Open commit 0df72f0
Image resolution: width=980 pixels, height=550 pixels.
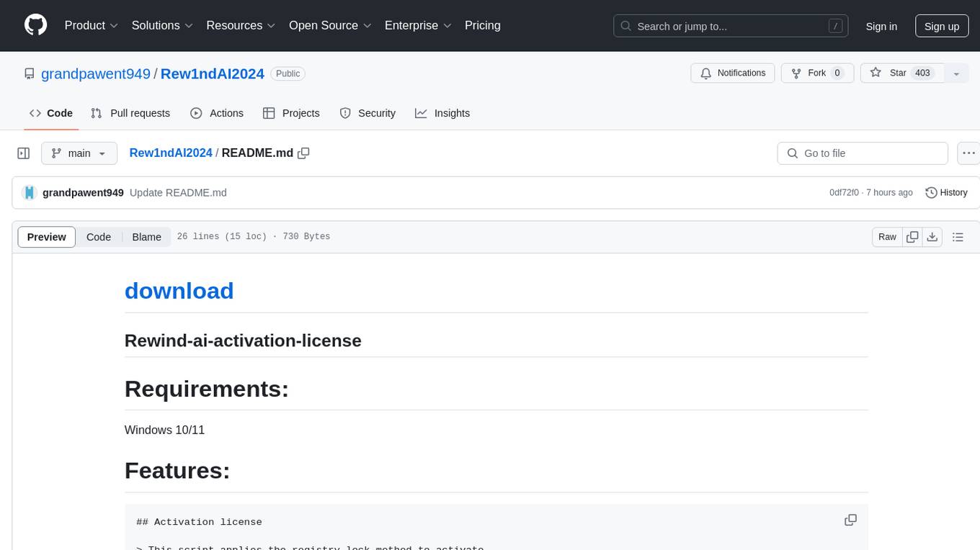click(844, 192)
